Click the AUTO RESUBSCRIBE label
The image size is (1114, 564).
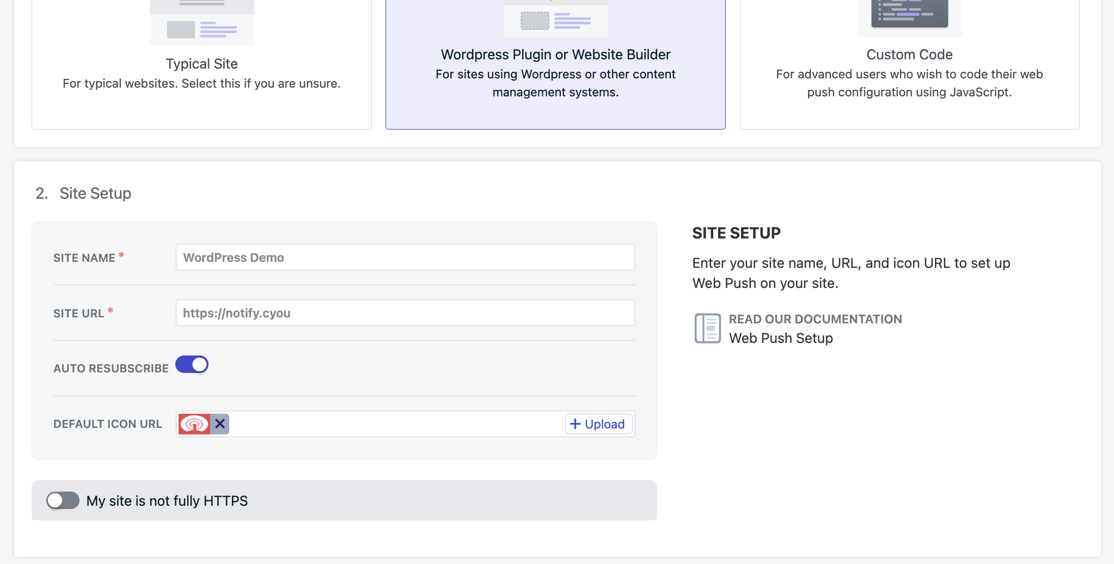[111, 369]
